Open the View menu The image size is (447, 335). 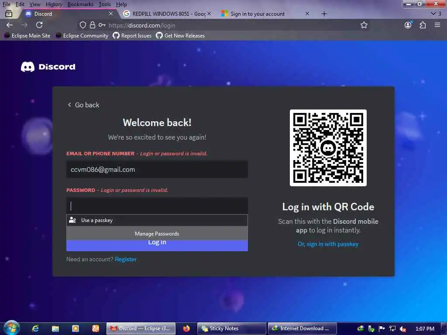click(x=35, y=4)
